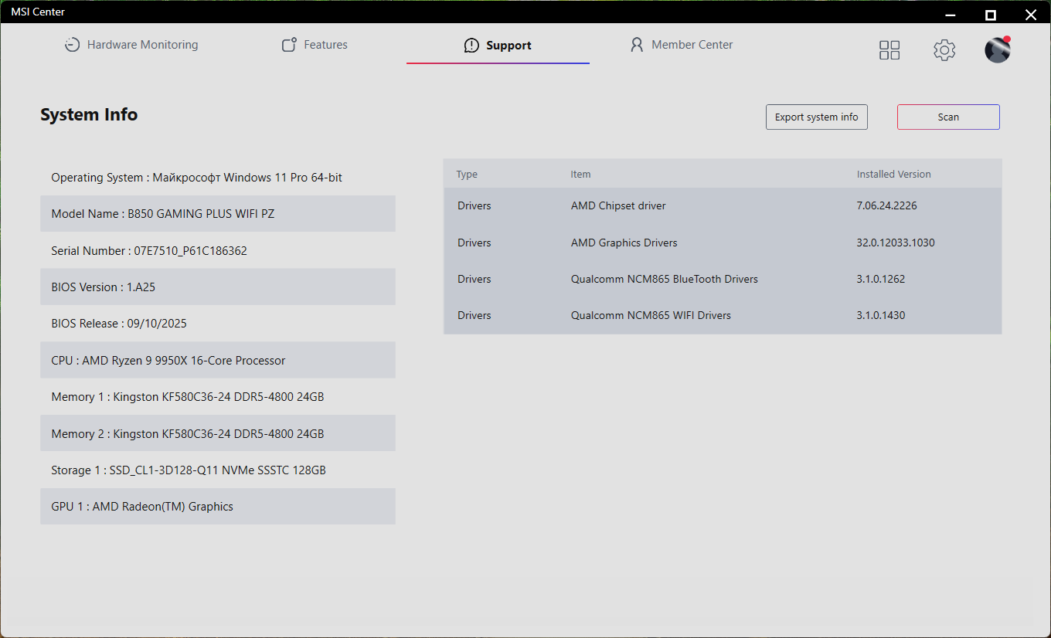Maximize the MSI Center window
This screenshot has width=1051, height=638.
click(x=991, y=15)
